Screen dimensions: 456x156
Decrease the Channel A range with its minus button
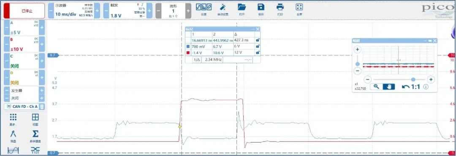tap(7, 27)
